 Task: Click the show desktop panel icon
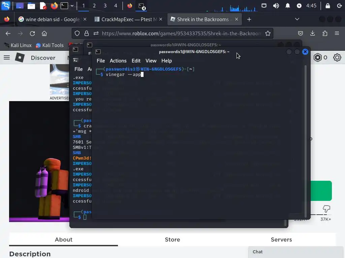coord(20,5)
